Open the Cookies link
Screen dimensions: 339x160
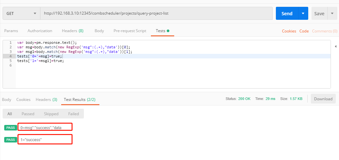coord(289,31)
